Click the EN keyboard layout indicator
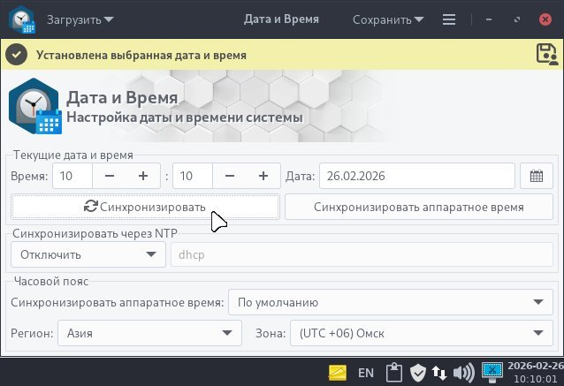 (366, 373)
